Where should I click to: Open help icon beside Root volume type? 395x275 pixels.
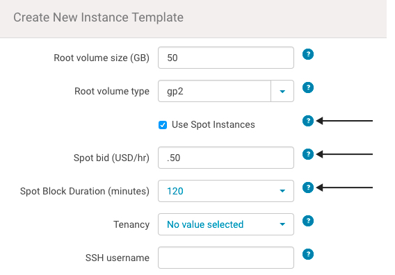308,87
